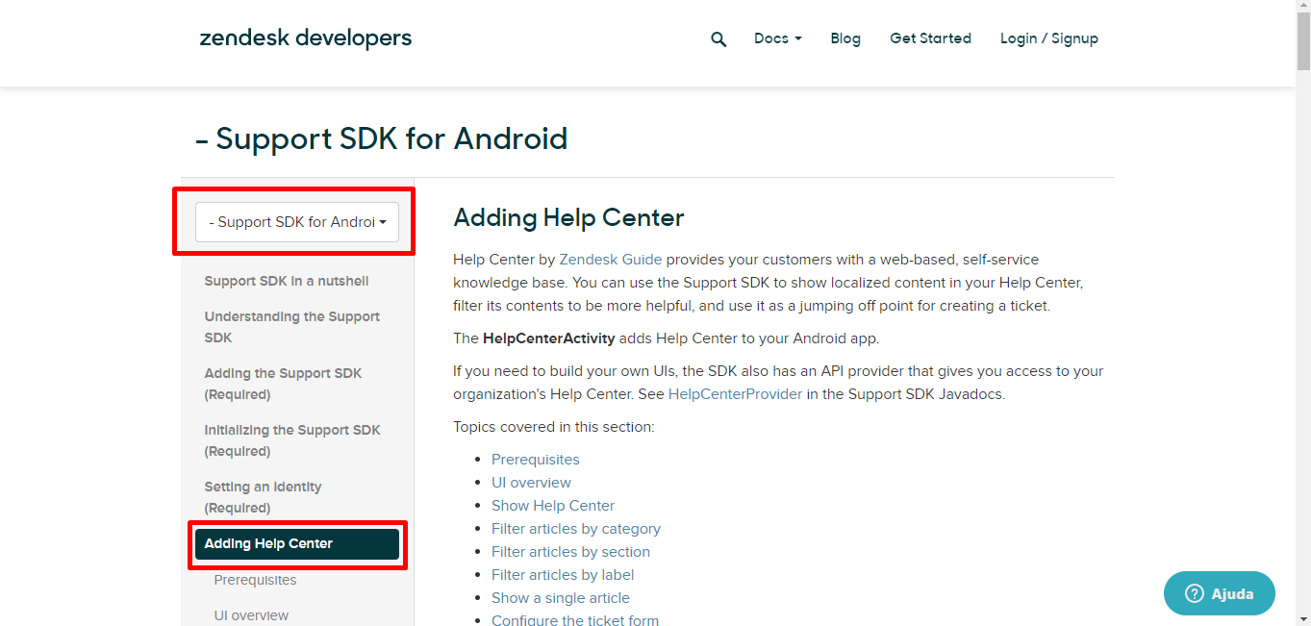Open Show a single article link

point(561,598)
